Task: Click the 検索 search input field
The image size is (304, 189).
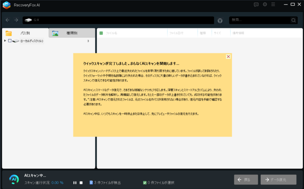Action: pos(260,20)
